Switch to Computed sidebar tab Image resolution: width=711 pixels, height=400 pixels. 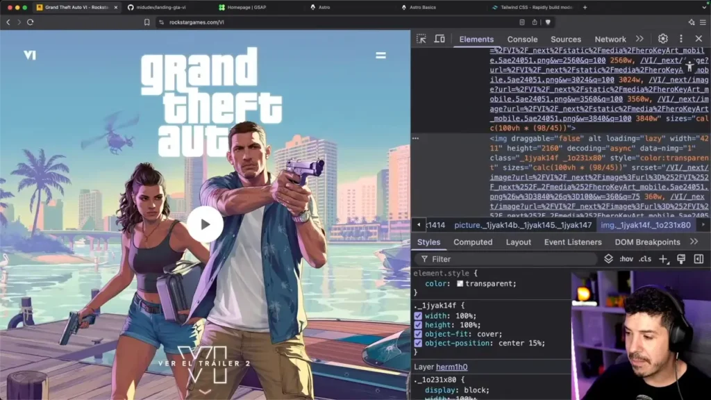tap(472, 242)
